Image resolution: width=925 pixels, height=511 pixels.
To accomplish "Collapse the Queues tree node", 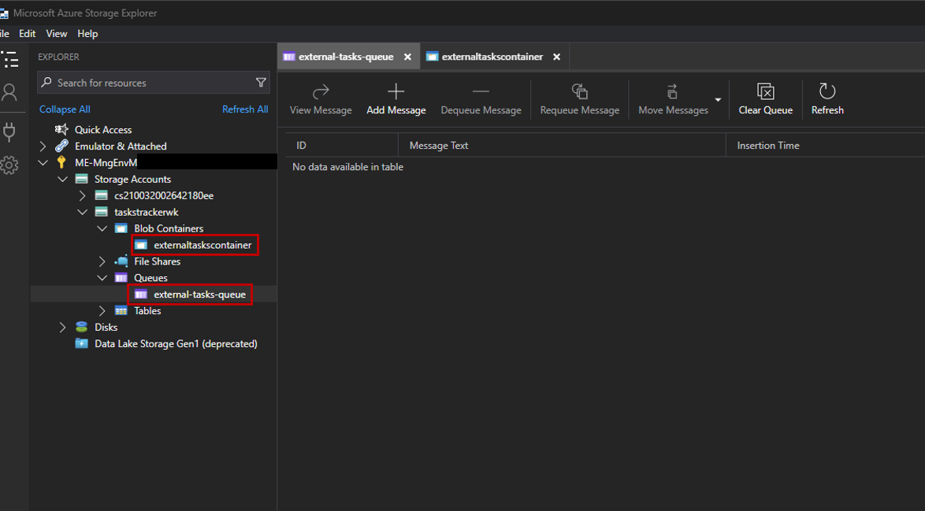I will coord(102,278).
